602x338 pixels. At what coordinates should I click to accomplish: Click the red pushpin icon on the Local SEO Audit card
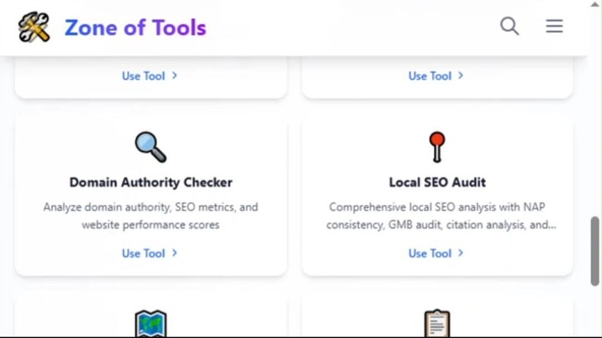tap(437, 147)
